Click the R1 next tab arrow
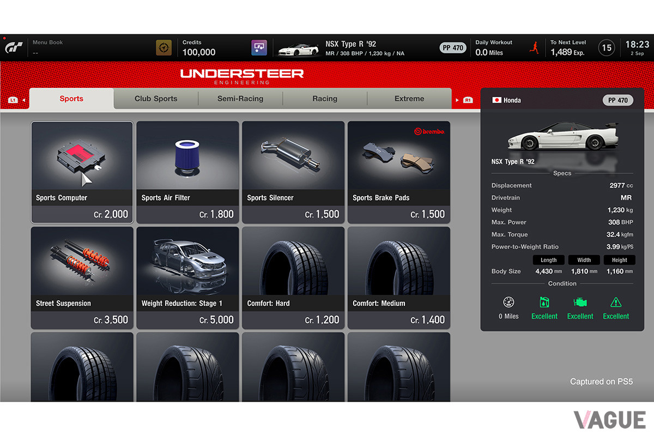This screenshot has width=654, height=436. [x=464, y=100]
